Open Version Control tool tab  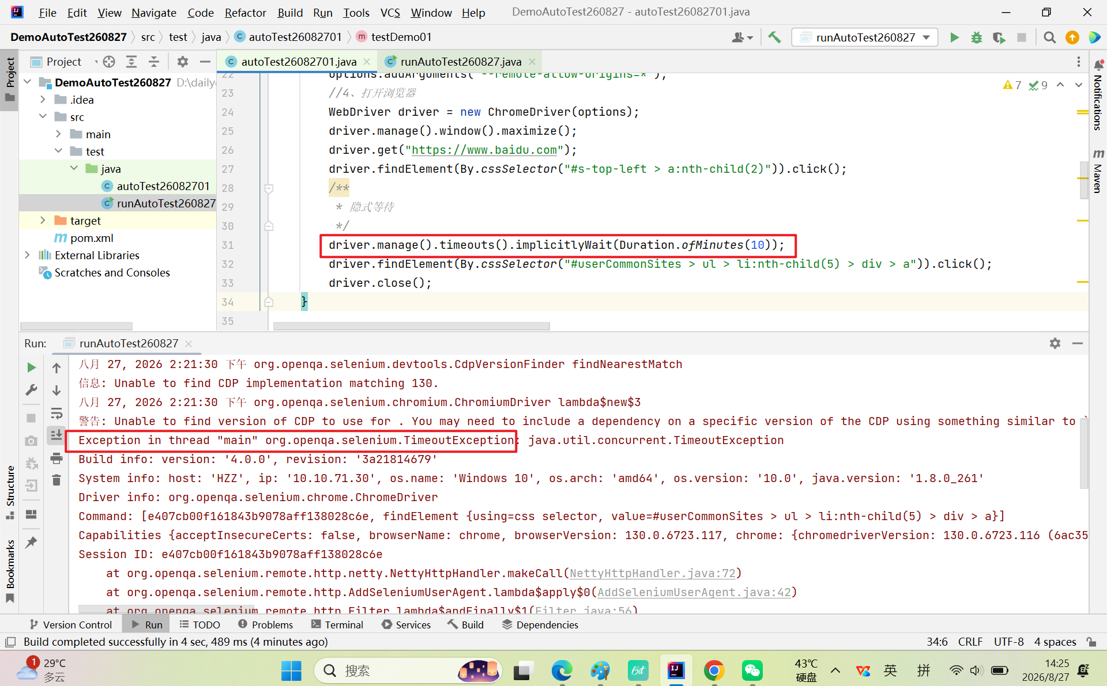click(70, 624)
